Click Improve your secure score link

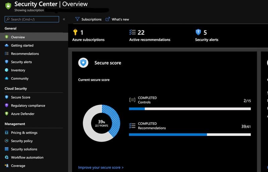tap(101, 167)
